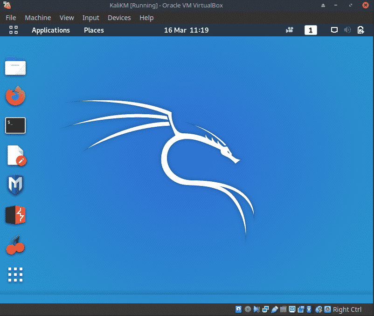Screen dimensions: 374x316
Task: Open the clock calendar dropdown
Action: (x=186, y=30)
